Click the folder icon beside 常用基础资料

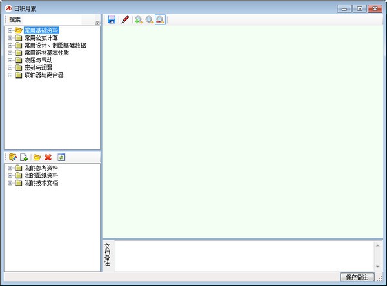tap(19, 30)
